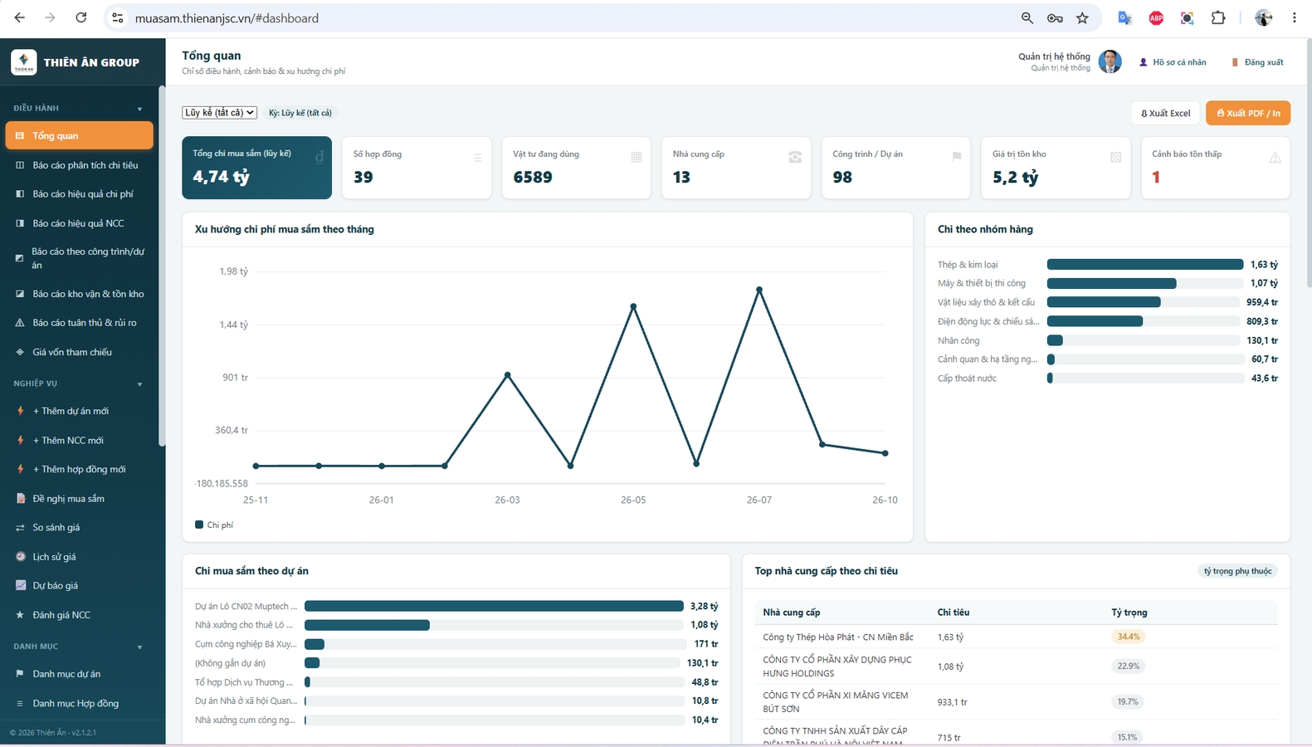The height and width of the screenshot is (747, 1312).
Task: Open Báo cáo hiệu quả NCC
Action: 79,223
